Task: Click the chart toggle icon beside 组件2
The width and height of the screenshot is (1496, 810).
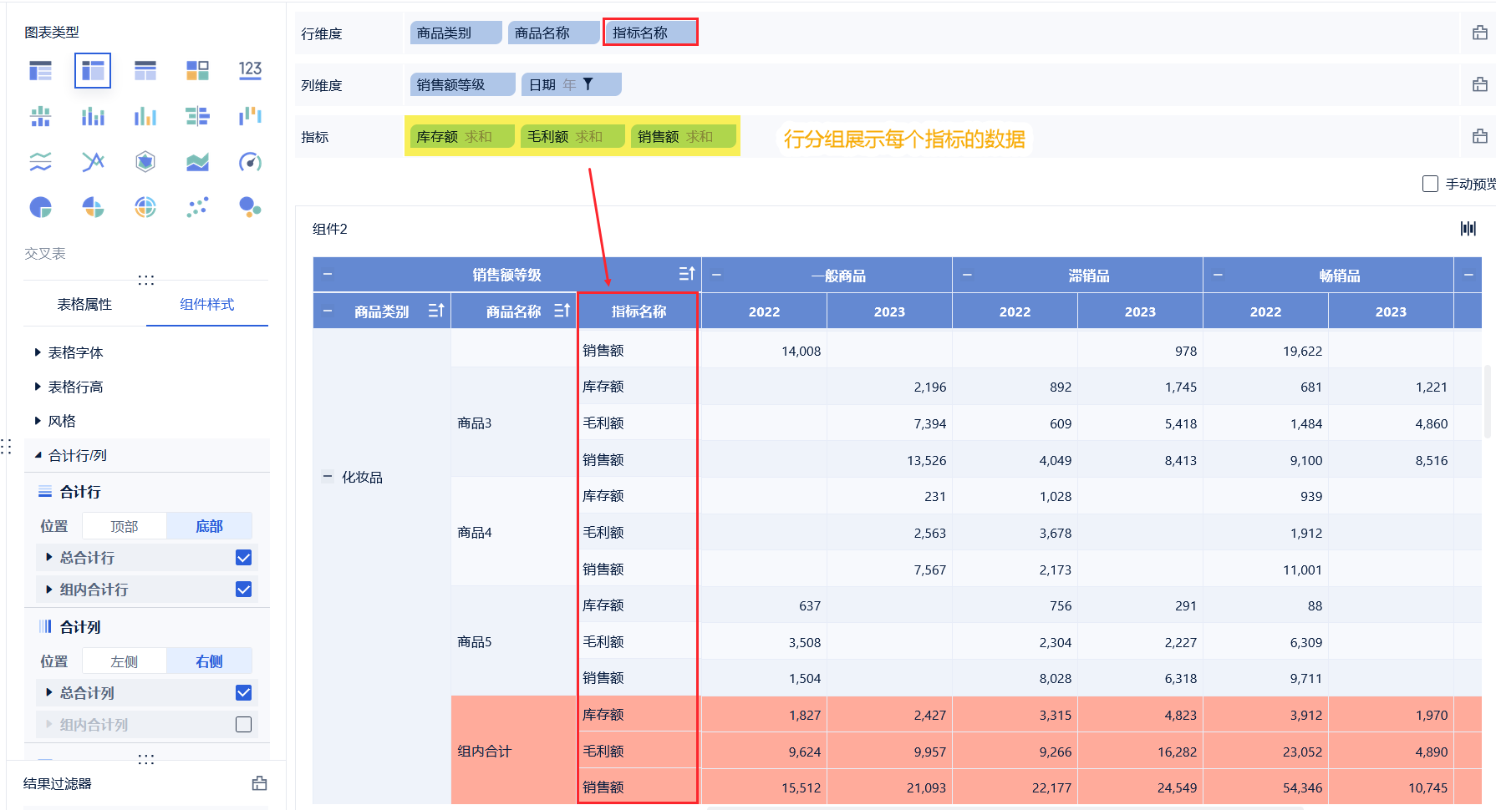Action: [1468, 229]
